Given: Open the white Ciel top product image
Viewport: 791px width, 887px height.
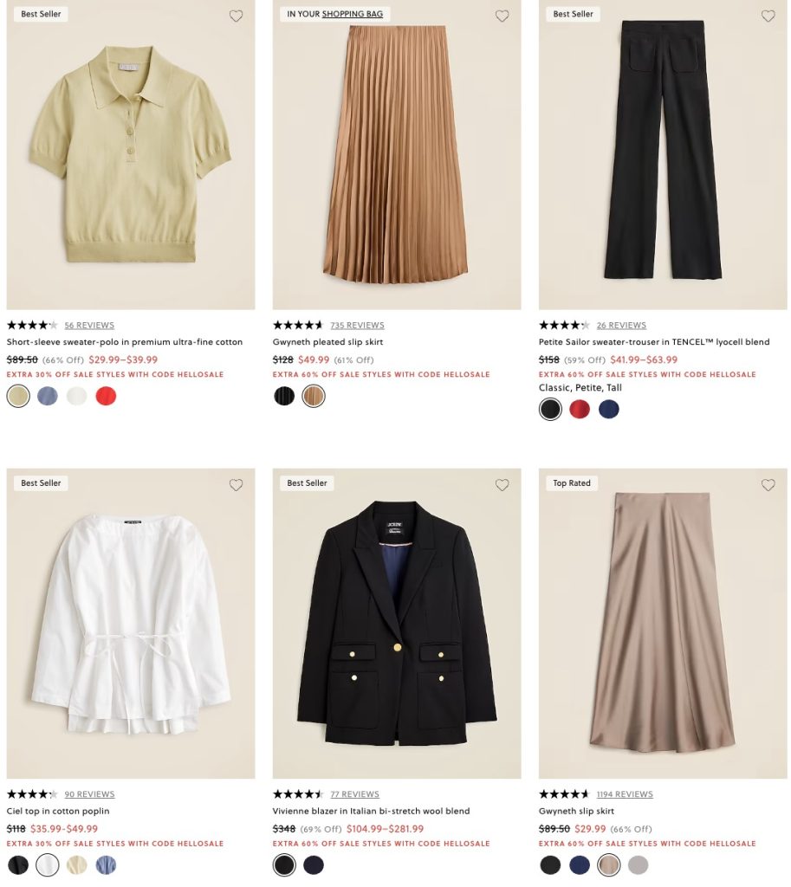Looking at the screenshot, I should pos(131,624).
